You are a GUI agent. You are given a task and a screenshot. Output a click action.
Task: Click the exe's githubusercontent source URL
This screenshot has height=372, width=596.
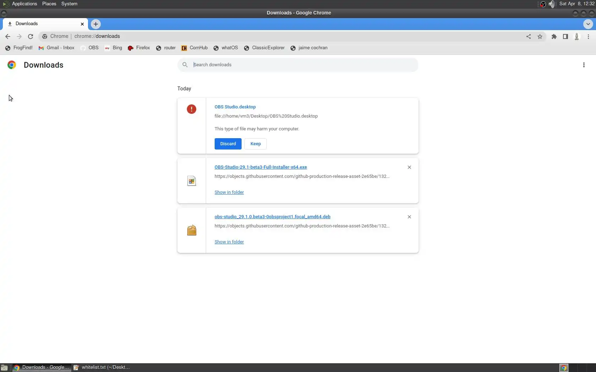[x=302, y=176]
